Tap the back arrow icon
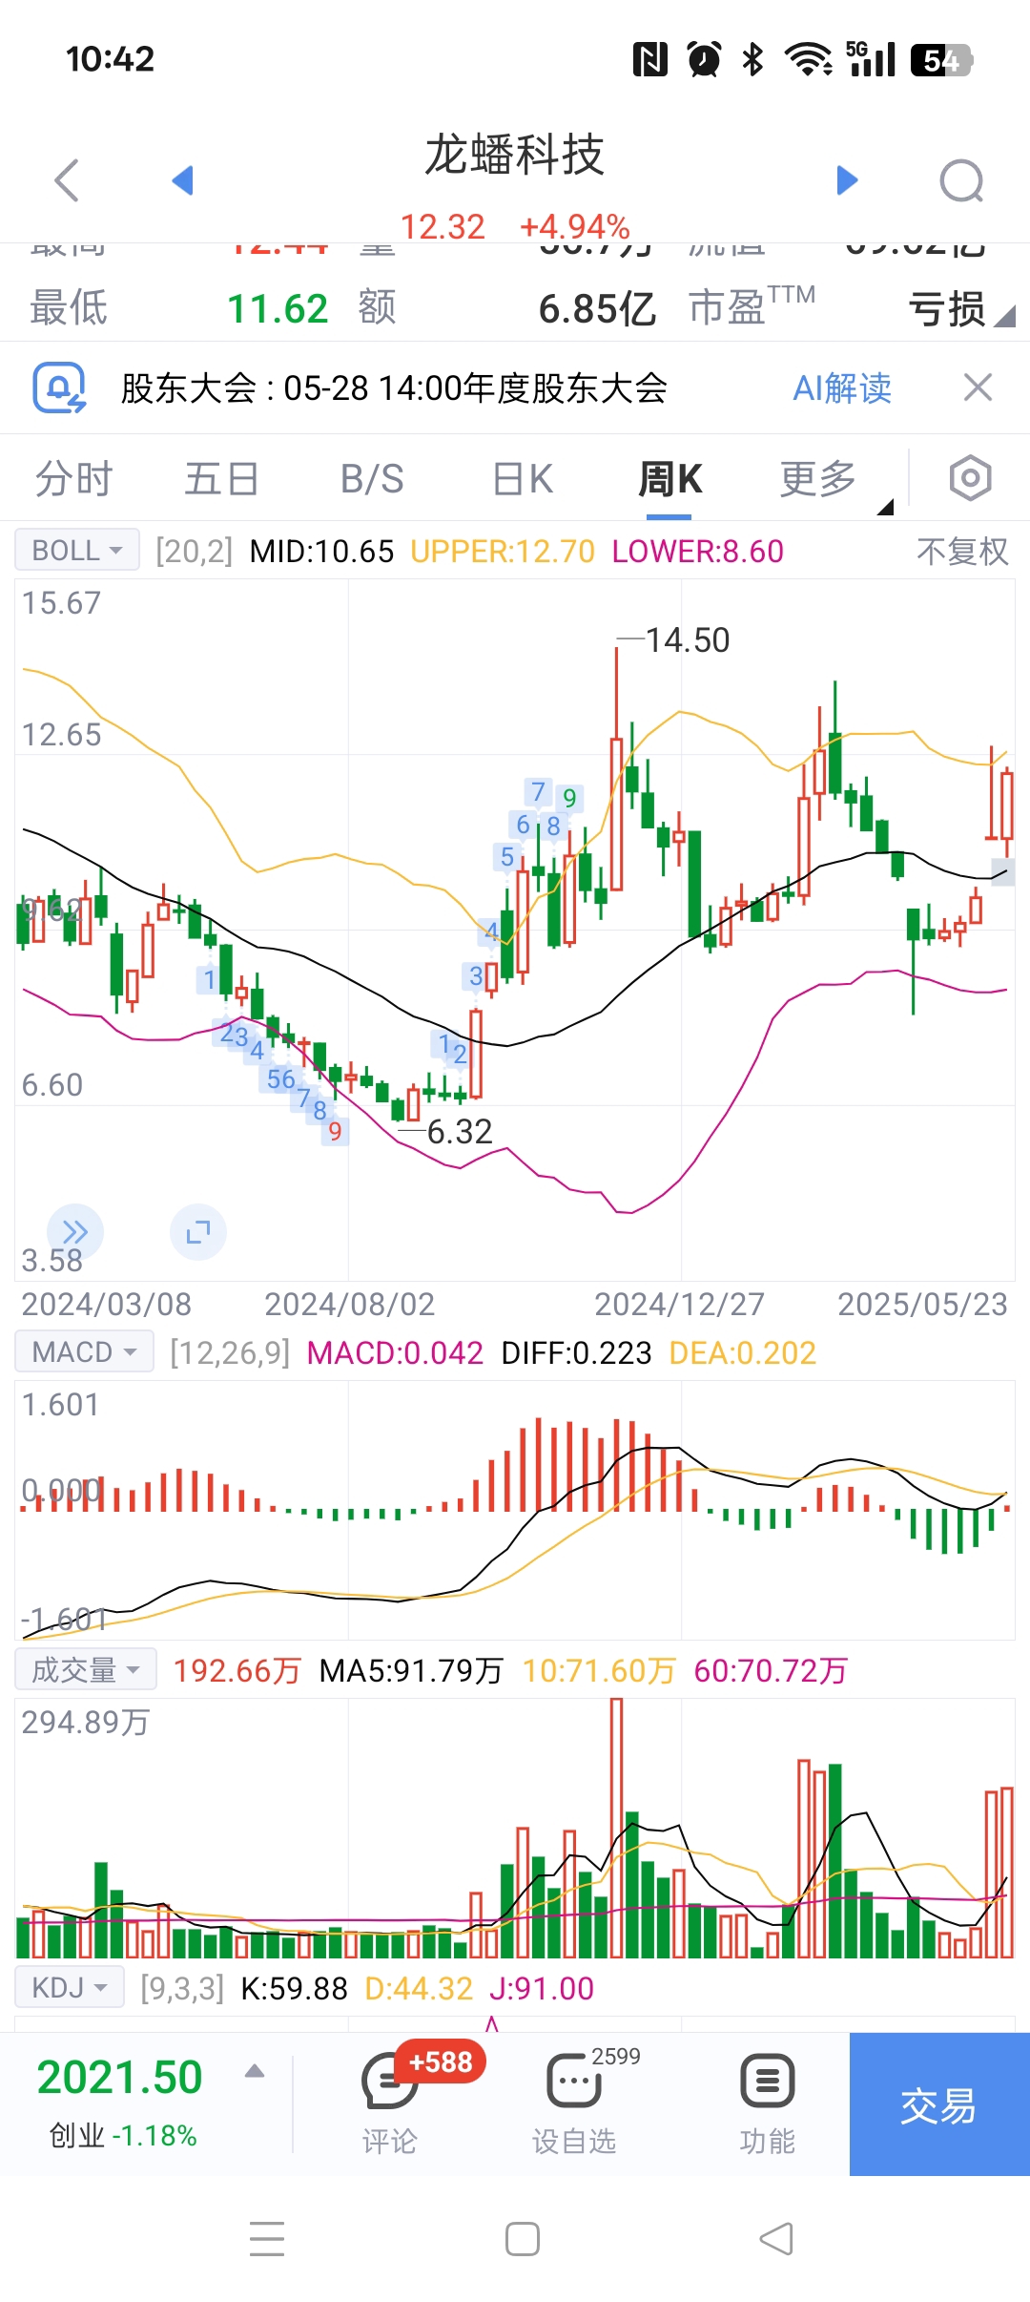Image resolution: width=1030 pixels, height=2302 pixels. tap(67, 179)
